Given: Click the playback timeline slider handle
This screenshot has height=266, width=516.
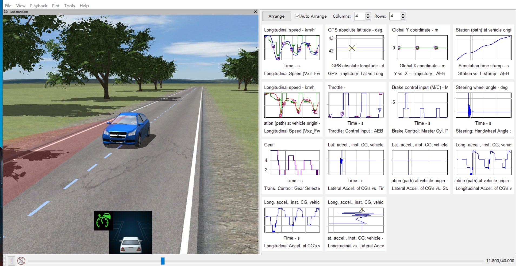Looking at the screenshot, I should 163,261.
